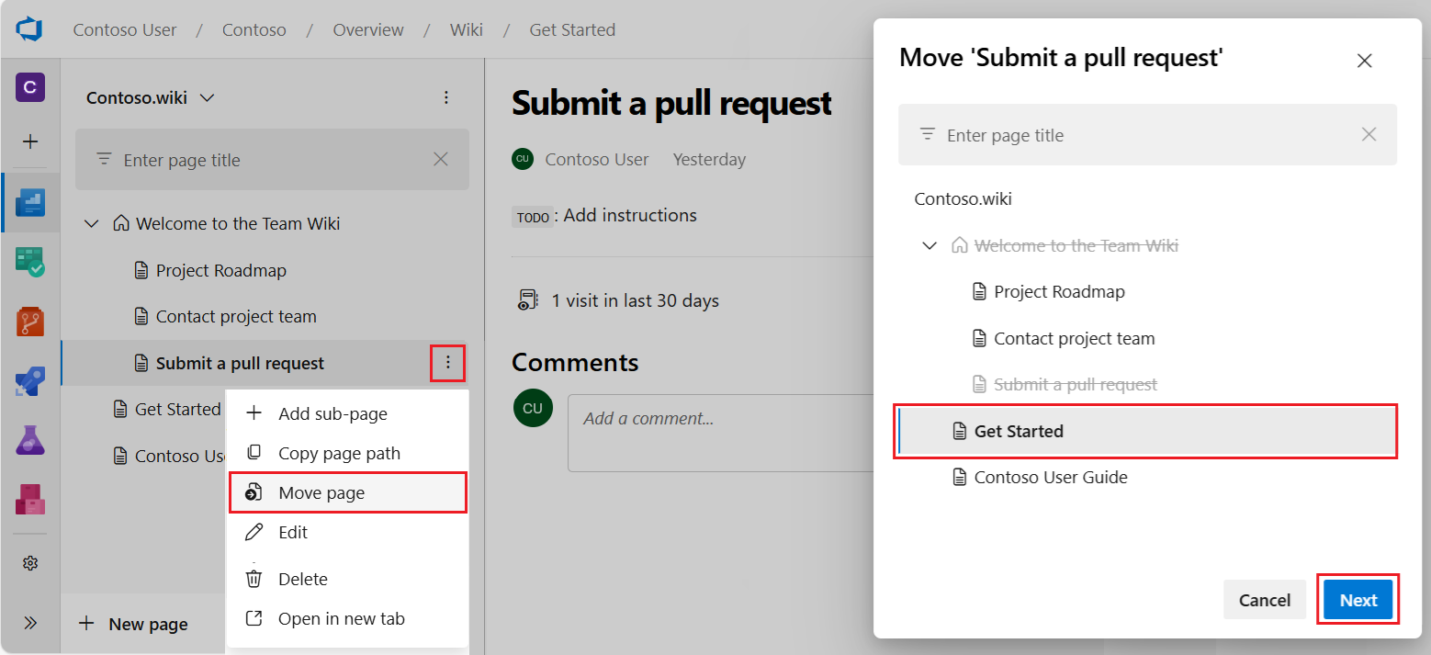Focus the sidebar Enter page title field
1431x655 pixels.
click(x=272, y=159)
